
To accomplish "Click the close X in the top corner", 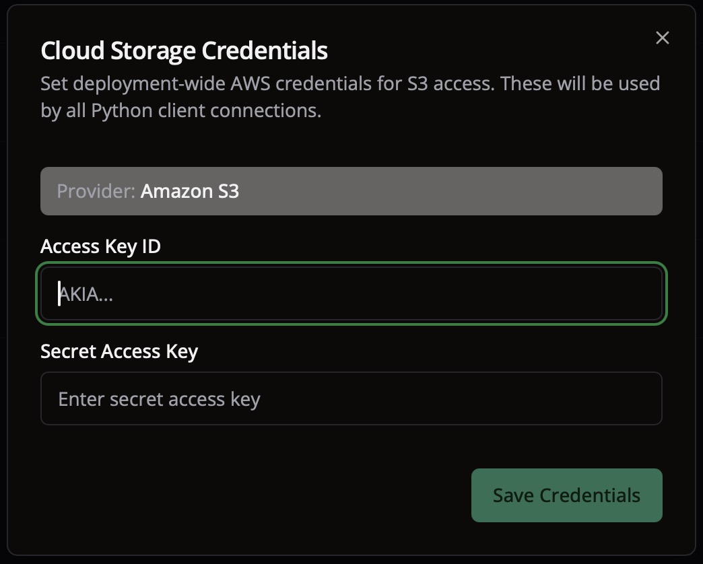I will point(662,38).
